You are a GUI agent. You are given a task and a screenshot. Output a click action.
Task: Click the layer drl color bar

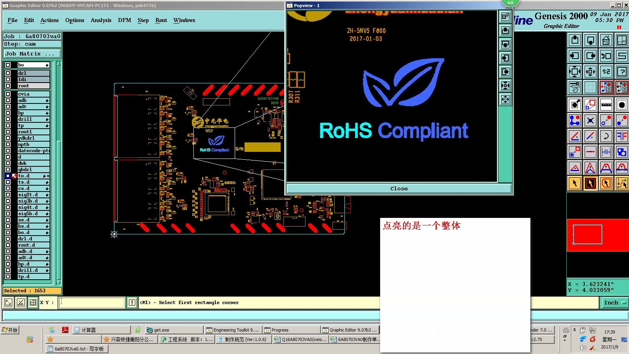[34, 73]
